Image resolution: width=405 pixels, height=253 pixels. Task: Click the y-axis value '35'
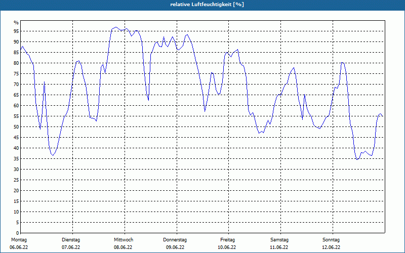tap(16, 158)
